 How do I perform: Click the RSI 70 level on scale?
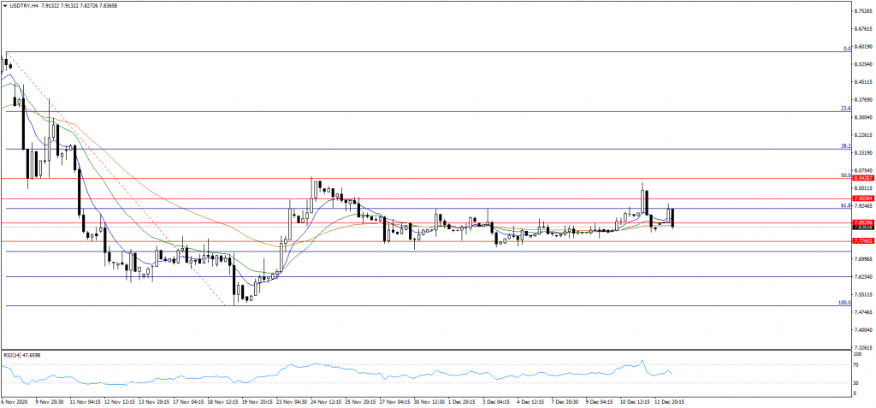857,365
